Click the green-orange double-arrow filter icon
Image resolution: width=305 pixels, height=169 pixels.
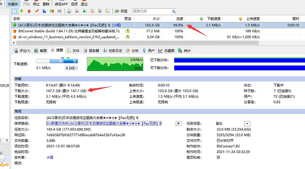point(52,11)
